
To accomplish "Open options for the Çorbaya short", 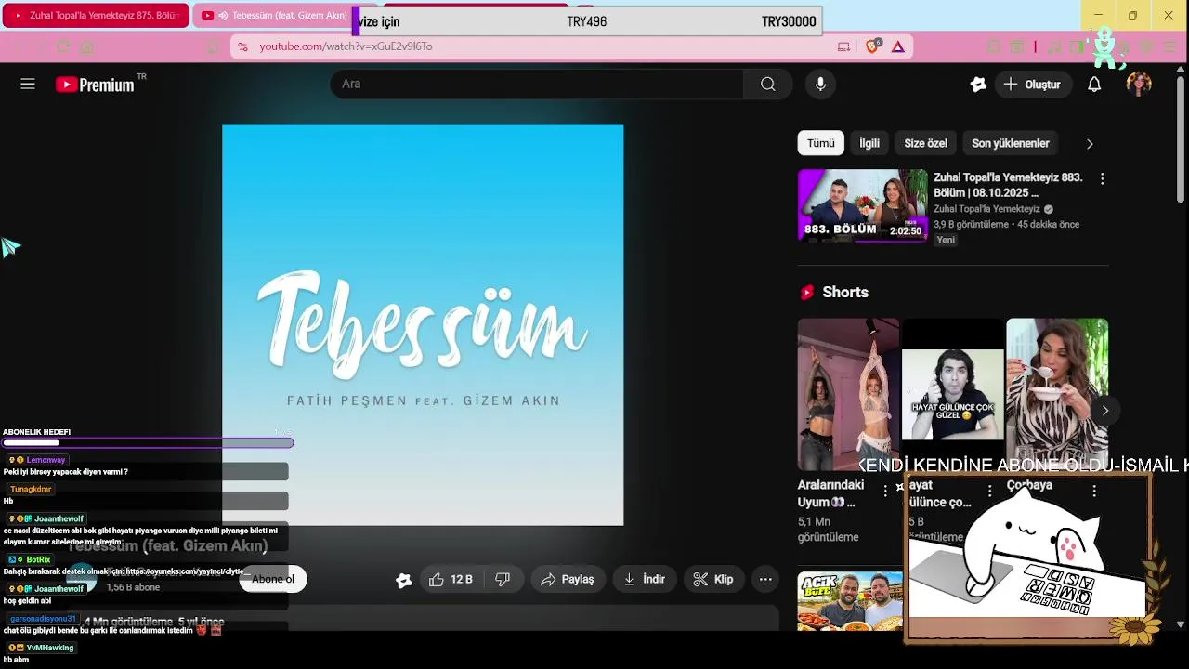I will 1094,490.
